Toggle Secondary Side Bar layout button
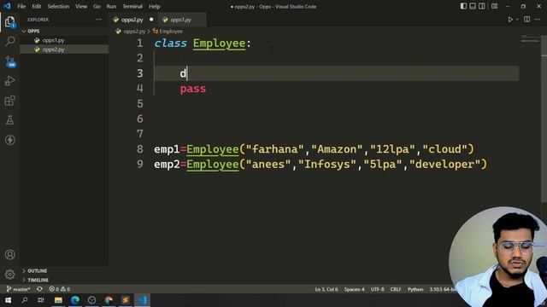This screenshot has width=547, height=307. coord(481,6)
